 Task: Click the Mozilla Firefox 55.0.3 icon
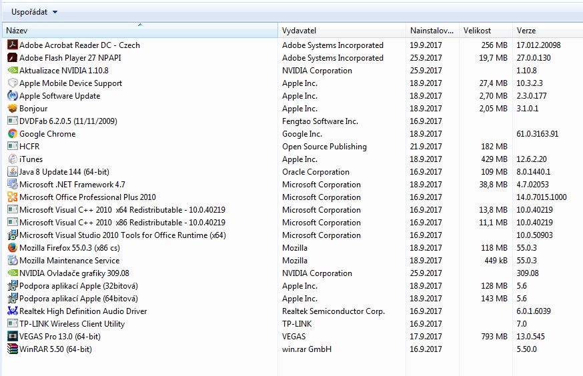[13, 247]
